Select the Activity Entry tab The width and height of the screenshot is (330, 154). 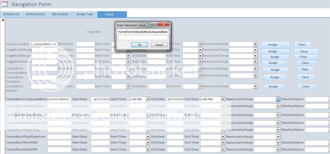tap(35, 14)
